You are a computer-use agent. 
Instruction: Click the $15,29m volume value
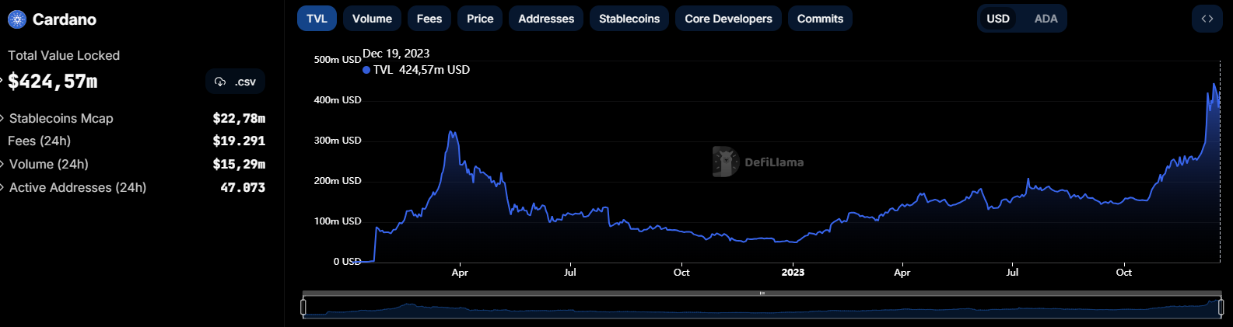click(x=239, y=165)
